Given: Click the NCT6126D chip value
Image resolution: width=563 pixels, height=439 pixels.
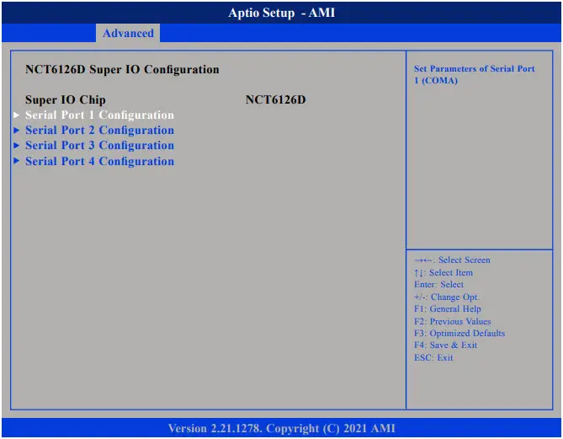Looking at the screenshot, I should [275, 99].
